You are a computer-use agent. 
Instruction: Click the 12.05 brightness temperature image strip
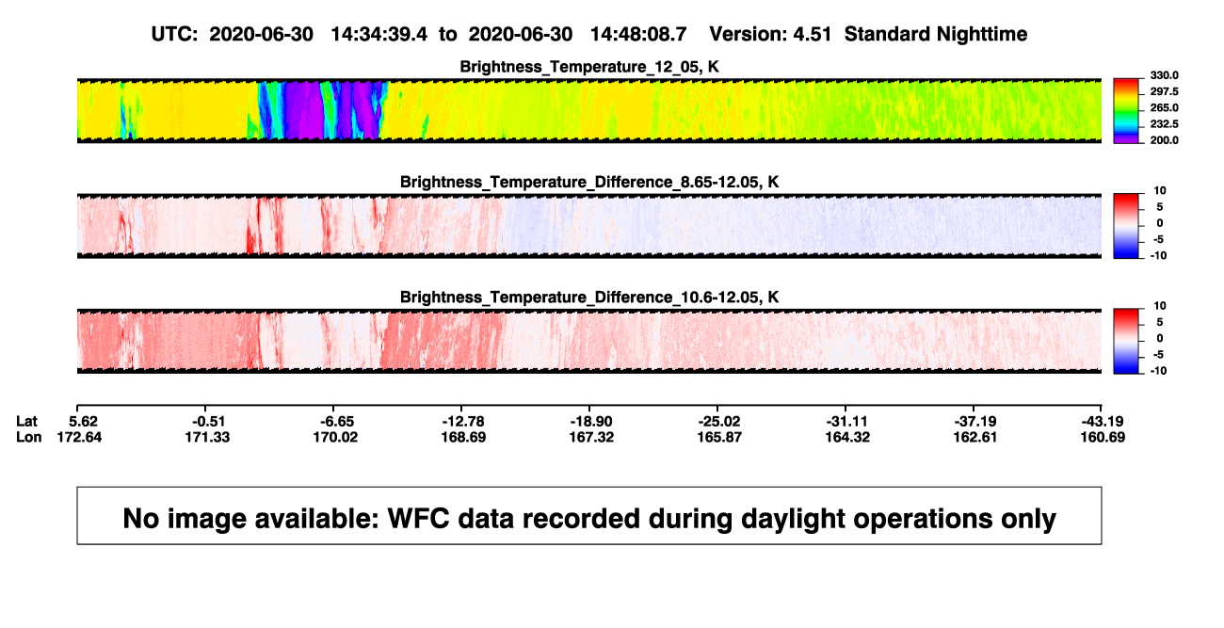(x=588, y=110)
